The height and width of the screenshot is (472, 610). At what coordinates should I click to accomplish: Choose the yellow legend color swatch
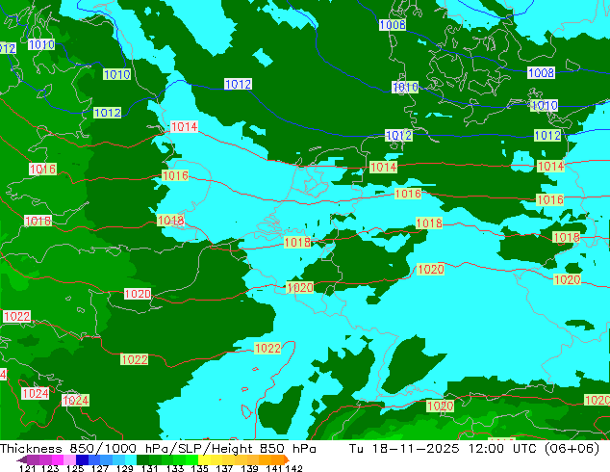[214, 459]
